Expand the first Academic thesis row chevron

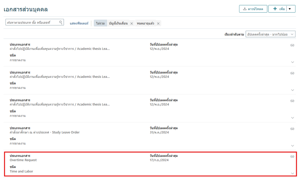click(292, 62)
